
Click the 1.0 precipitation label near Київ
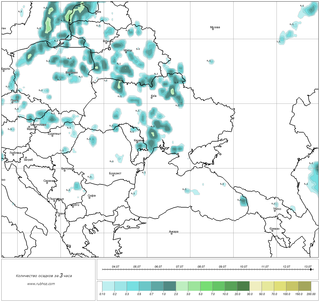pos(176,82)
